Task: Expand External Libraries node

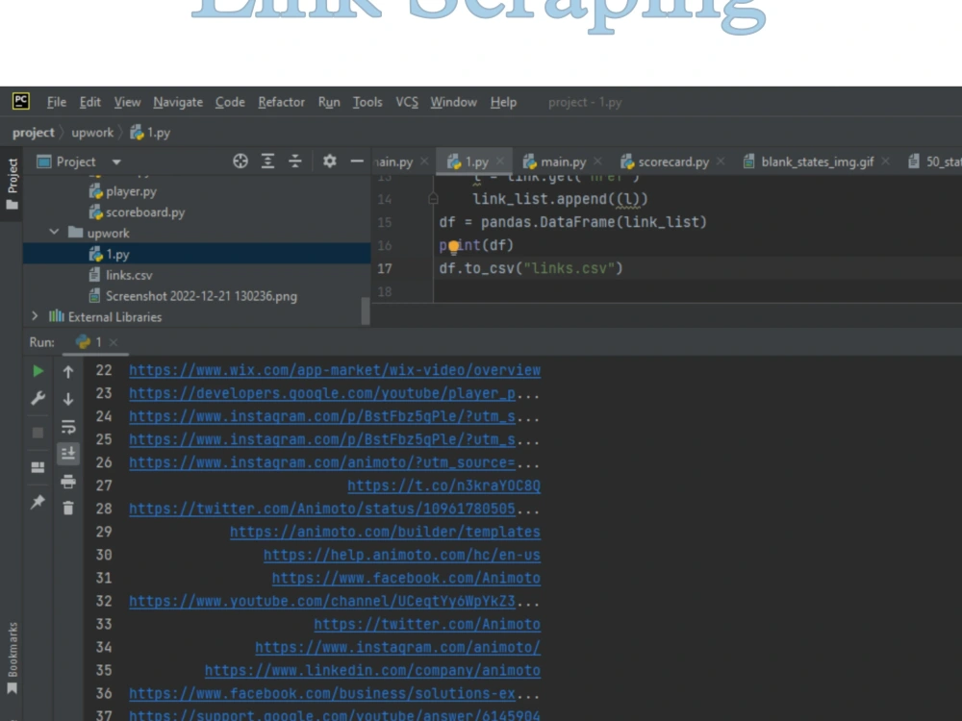Action: tap(35, 316)
